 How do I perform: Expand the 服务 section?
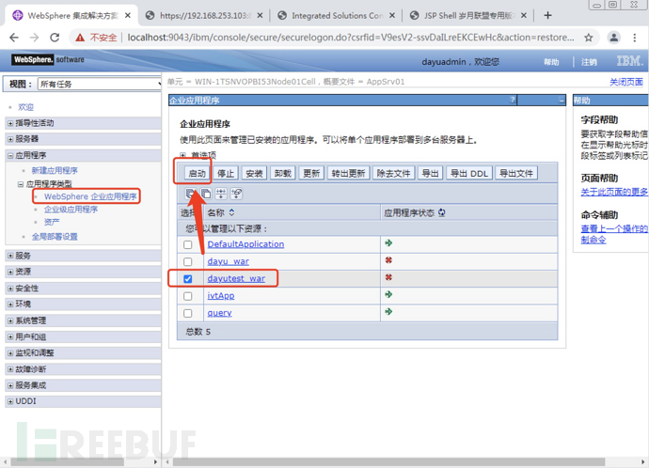[x=10, y=256]
